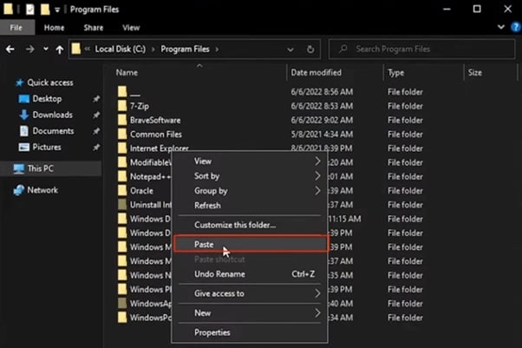The width and height of the screenshot is (522, 348).
Task: Click the Up directory arrow
Action: tap(60, 49)
